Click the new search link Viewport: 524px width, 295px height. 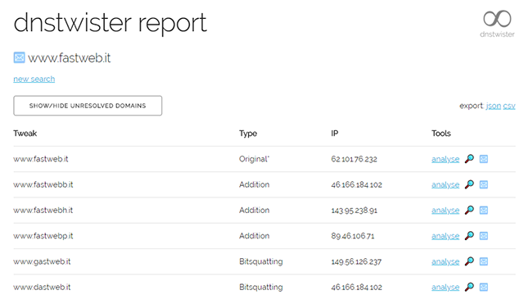tap(34, 79)
